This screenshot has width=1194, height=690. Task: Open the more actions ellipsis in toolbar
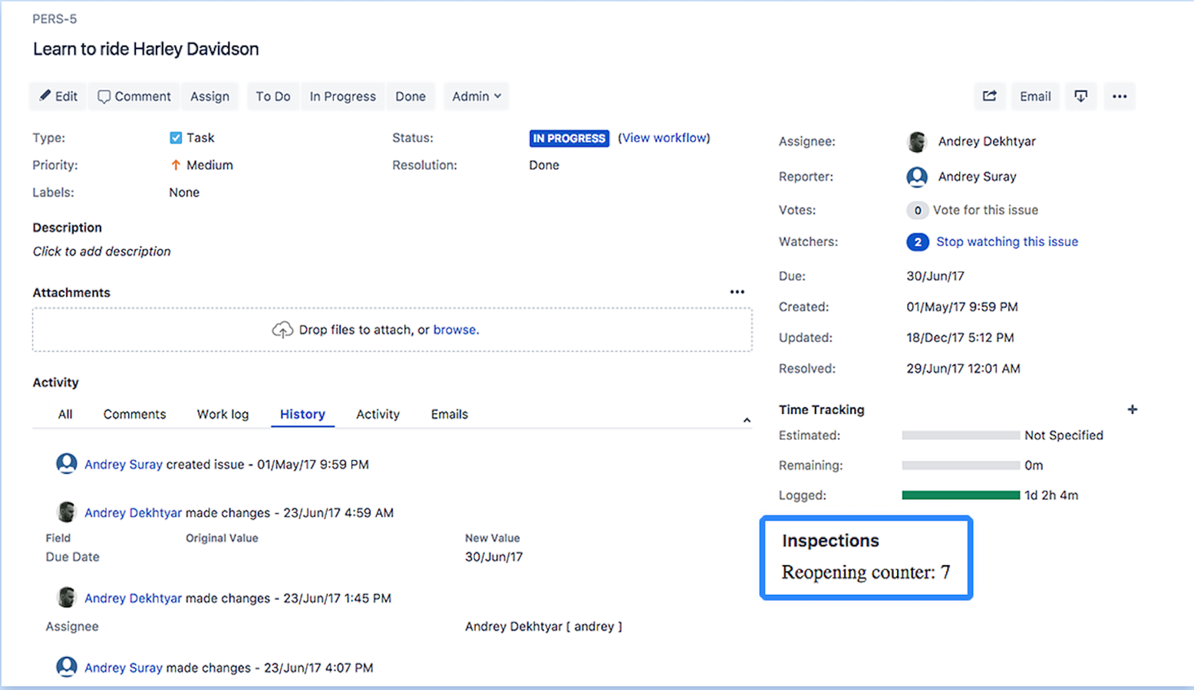[1120, 97]
